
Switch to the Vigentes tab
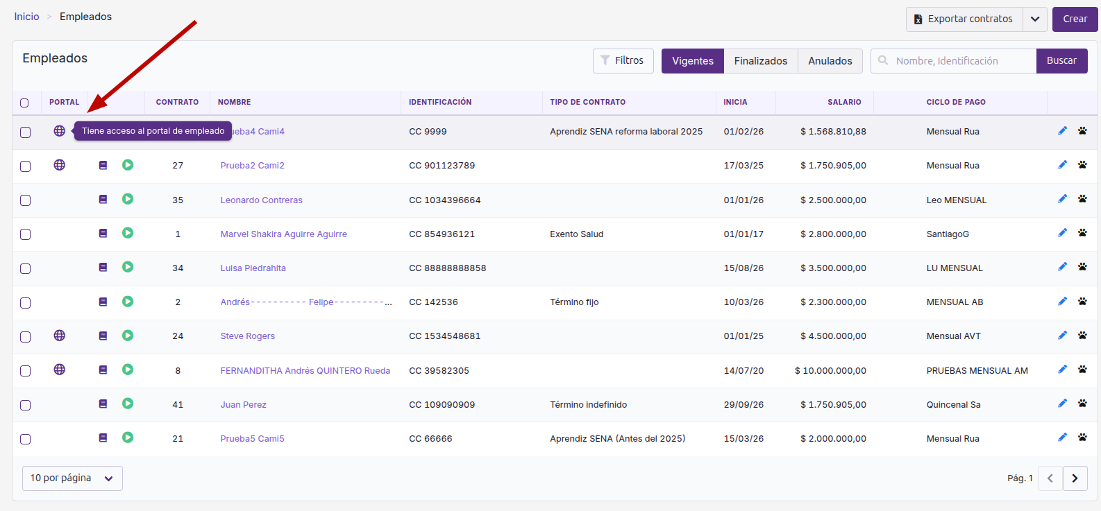pos(693,61)
